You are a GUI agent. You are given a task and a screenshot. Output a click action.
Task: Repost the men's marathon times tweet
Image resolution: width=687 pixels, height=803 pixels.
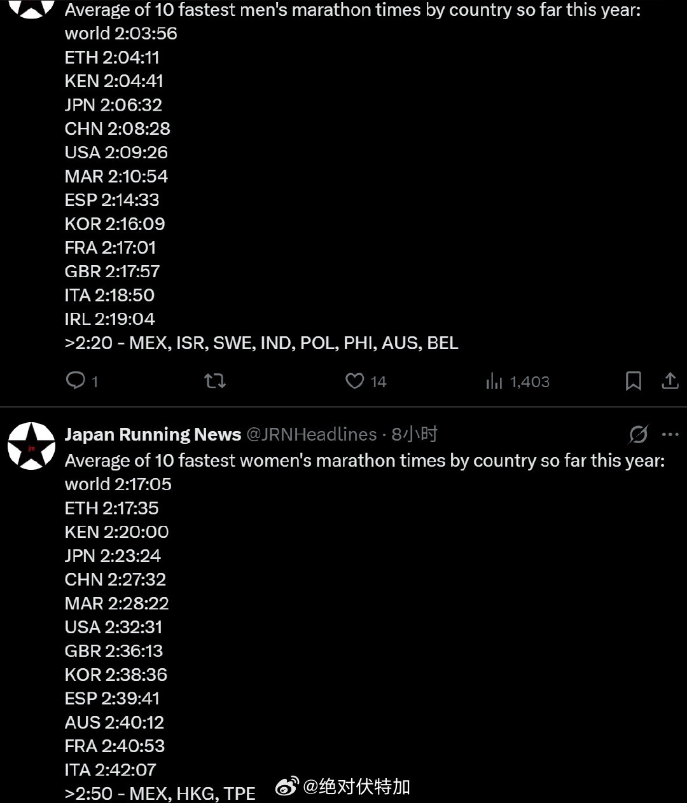(215, 381)
